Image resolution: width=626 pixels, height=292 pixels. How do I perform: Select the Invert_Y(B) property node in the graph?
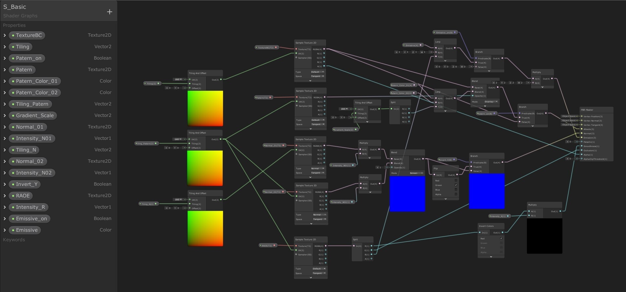click(x=448, y=160)
